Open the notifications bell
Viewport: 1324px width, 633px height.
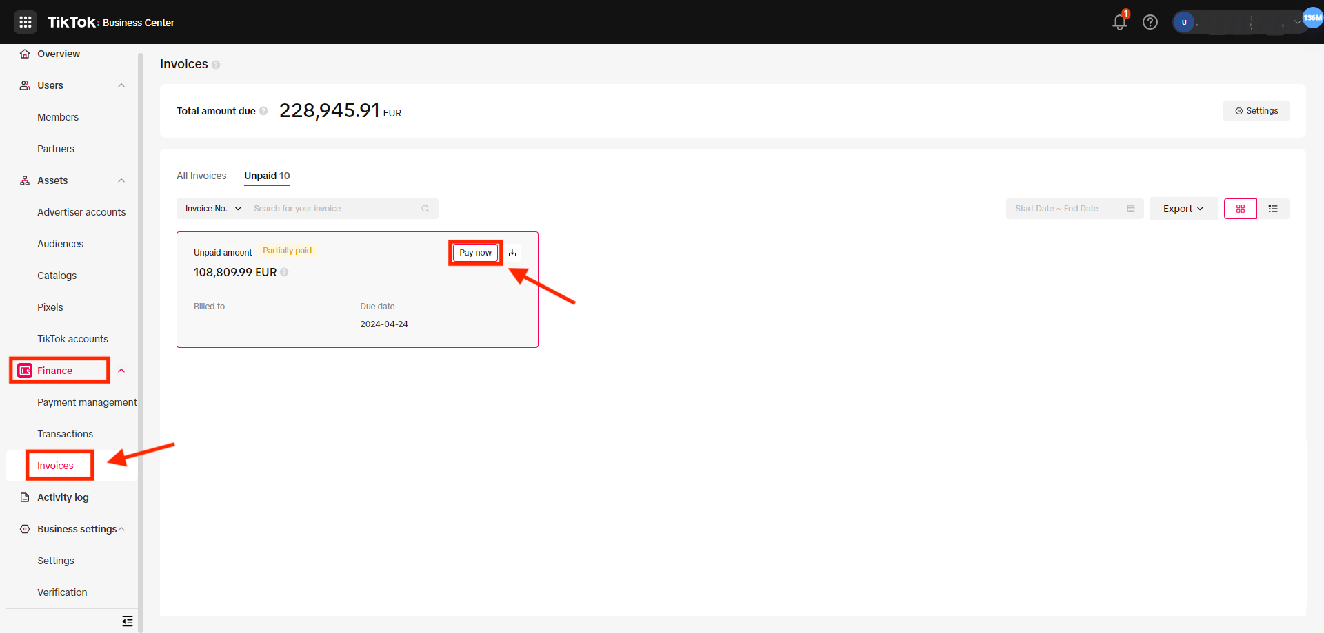pyautogui.click(x=1119, y=22)
